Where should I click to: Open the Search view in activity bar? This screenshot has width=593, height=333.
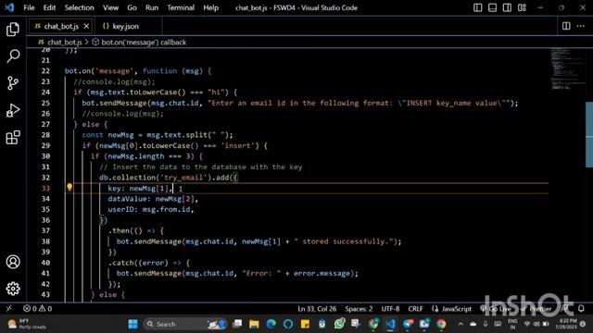click(x=13, y=55)
